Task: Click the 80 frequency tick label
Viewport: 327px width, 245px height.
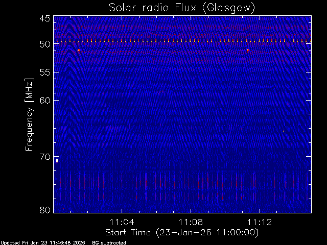Action: click(45, 210)
